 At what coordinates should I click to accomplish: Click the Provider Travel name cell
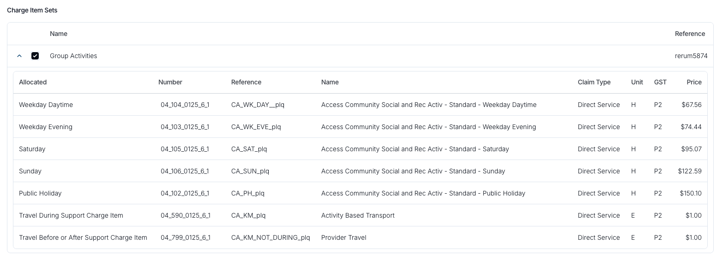coord(344,237)
